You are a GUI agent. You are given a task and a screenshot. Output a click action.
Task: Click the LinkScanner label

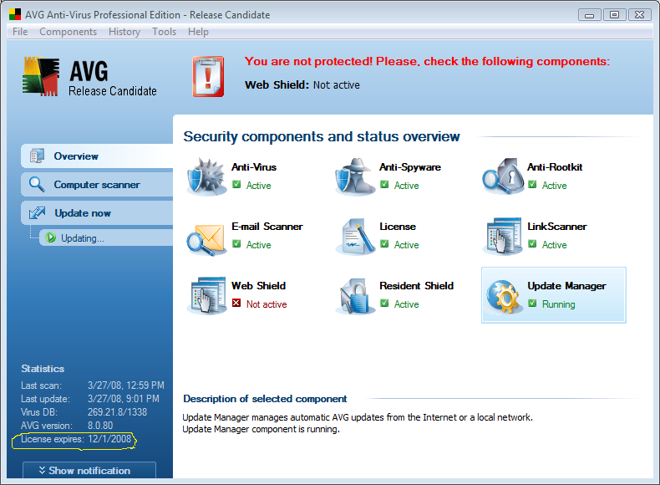click(557, 227)
